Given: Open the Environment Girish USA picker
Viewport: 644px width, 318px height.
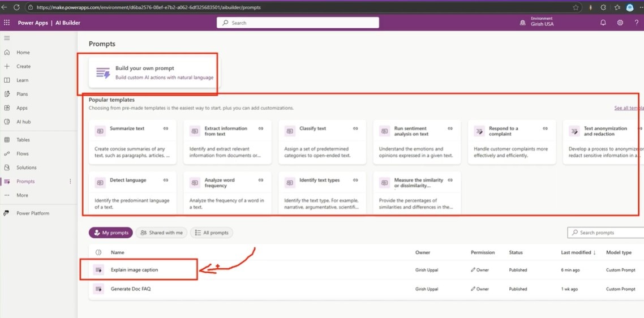Looking at the screenshot, I should (x=538, y=23).
